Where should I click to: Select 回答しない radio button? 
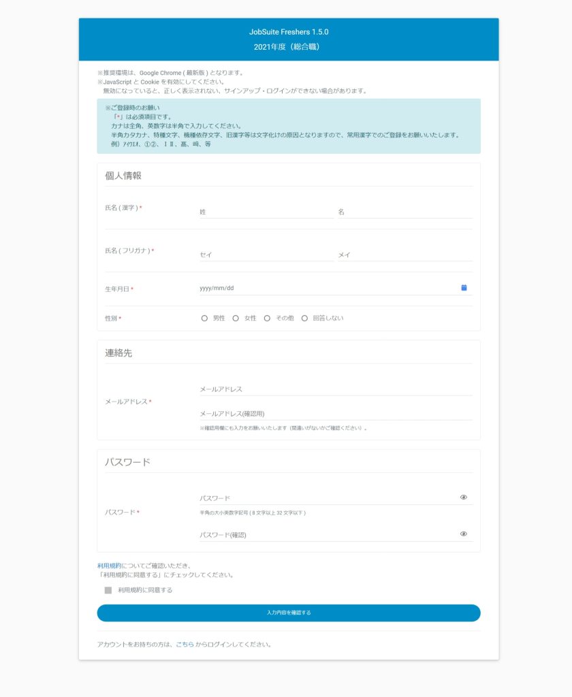tap(304, 318)
